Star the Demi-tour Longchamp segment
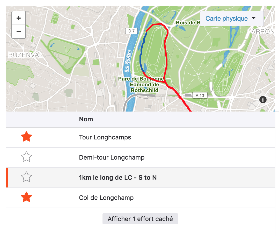This screenshot has height=236, width=279. click(x=26, y=157)
